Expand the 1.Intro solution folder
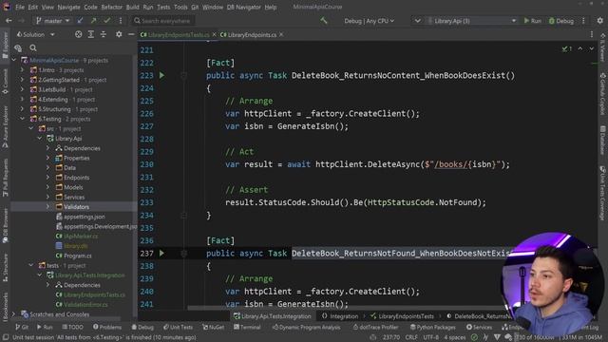608x342 pixels. (x=23, y=69)
